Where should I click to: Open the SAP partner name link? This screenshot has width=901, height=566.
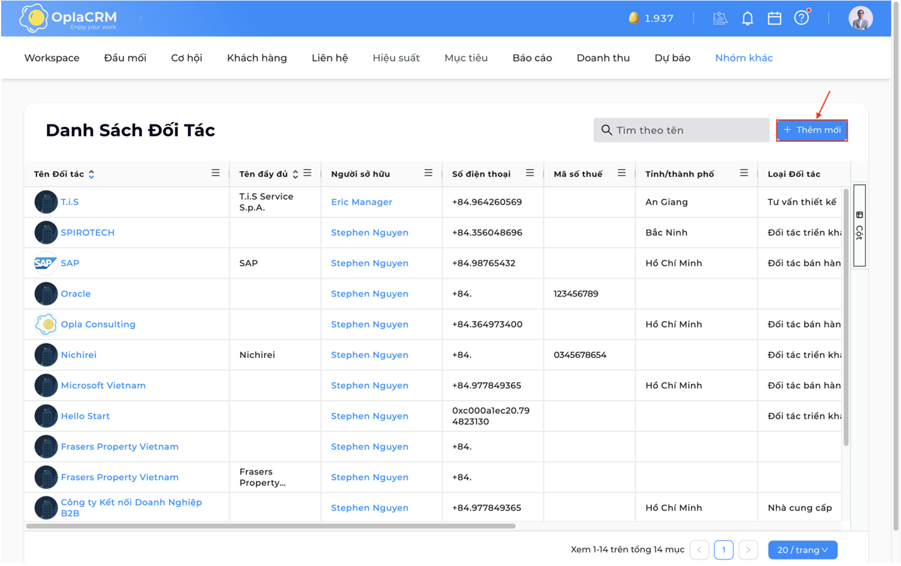coord(70,263)
